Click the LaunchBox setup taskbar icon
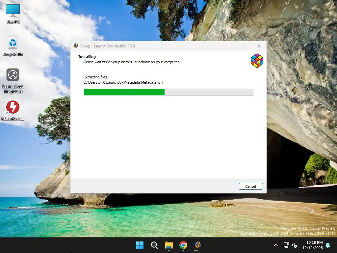Viewport: 337px width, 253px height. 198,245
